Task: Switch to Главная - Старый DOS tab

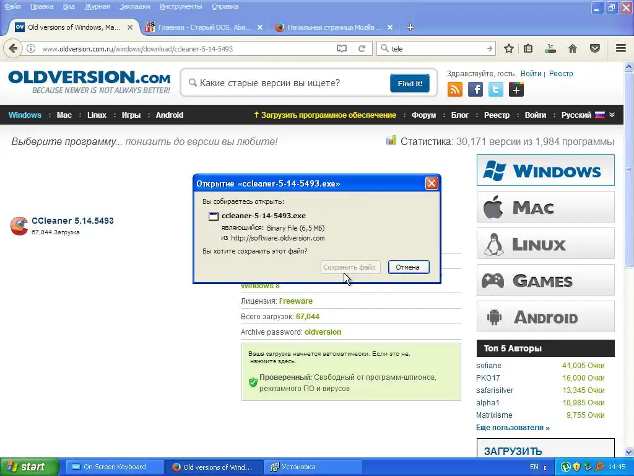Action: (x=204, y=27)
